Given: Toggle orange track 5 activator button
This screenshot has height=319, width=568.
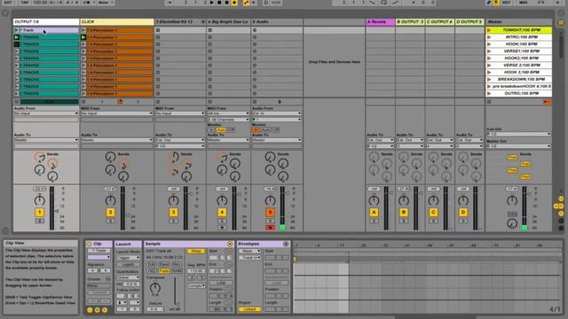Looking at the screenshot, I should click(270, 213).
